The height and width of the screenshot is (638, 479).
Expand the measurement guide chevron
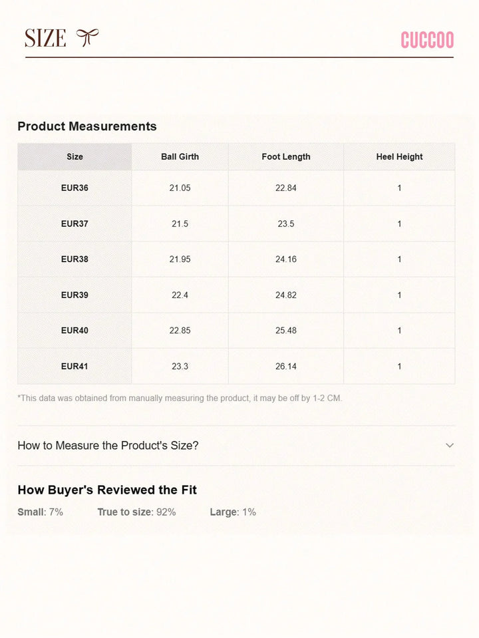click(x=450, y=445)
